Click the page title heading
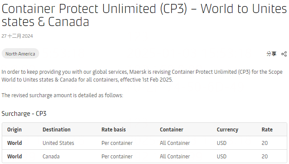Viewport: 289px width, 164px height. (144, 15)
